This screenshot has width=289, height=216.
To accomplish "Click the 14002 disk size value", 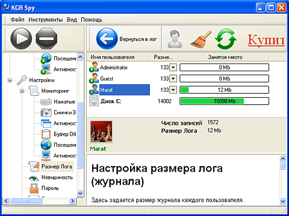I will (x=164, y=101).
